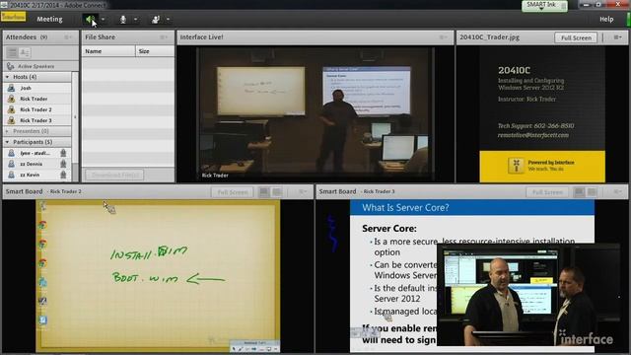631x355 pixels.
Task: Select participant zz Dennis
Action: pos(37,164)
